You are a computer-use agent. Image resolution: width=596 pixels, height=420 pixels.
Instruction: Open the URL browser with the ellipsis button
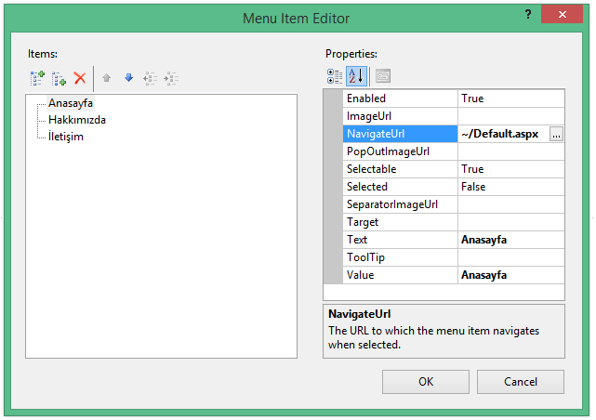[x=556, y=135]
